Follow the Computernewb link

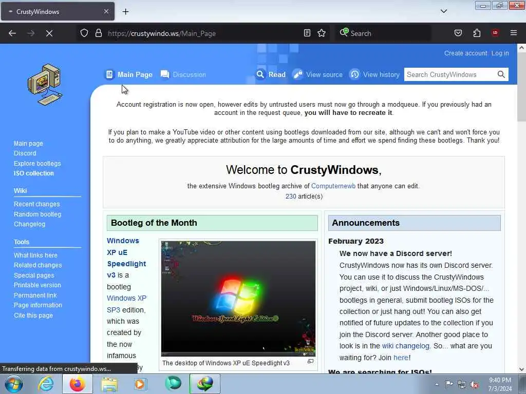333,186
